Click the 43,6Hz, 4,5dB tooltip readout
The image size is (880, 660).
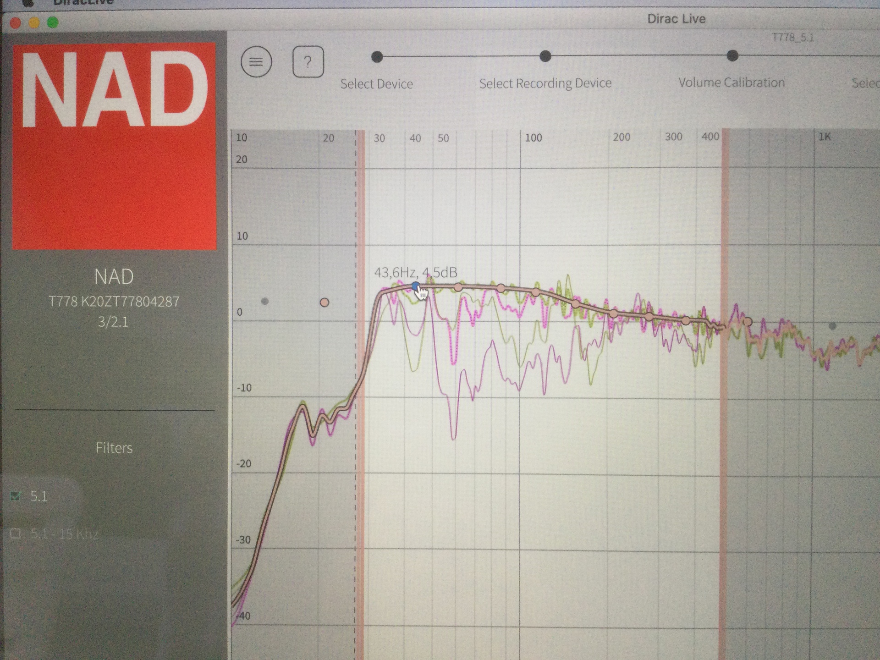(416, 273)
